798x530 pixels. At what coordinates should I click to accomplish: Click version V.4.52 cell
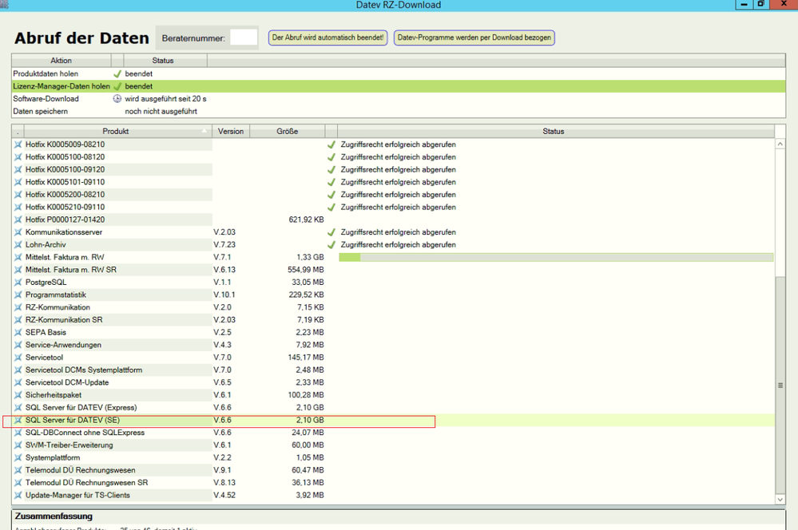[x=224, y=495]
